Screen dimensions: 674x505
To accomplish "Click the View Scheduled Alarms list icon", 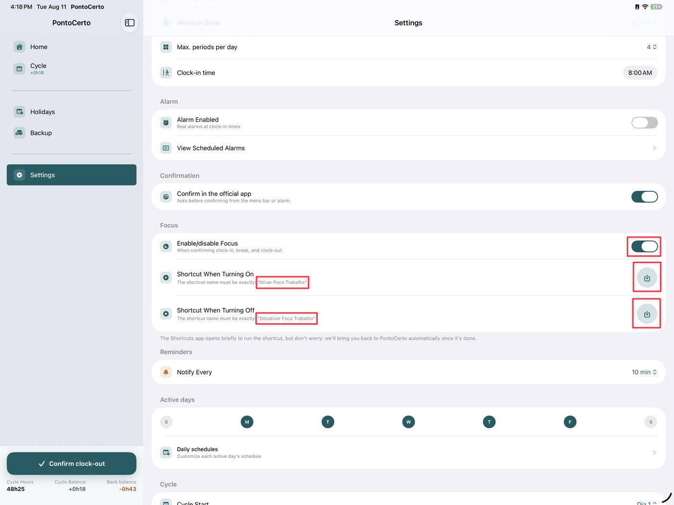I will [x=166, y=148].
